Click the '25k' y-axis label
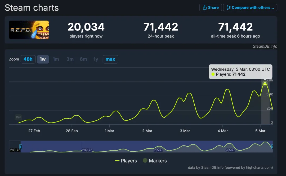 pos(270,108)
